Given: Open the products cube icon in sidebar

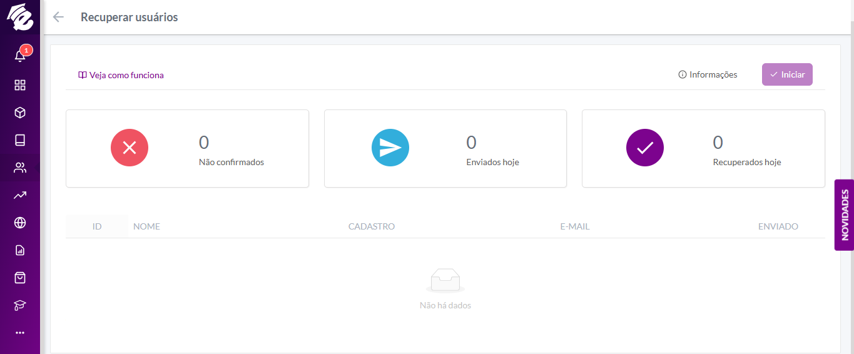Looking at the screenshot, I should pyautogui.click(x=20, y=113).
